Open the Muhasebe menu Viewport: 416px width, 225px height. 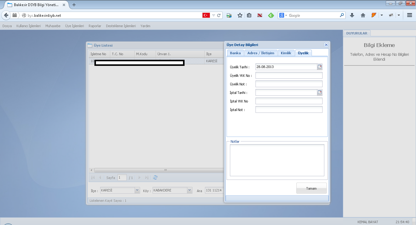coord(53,26)
